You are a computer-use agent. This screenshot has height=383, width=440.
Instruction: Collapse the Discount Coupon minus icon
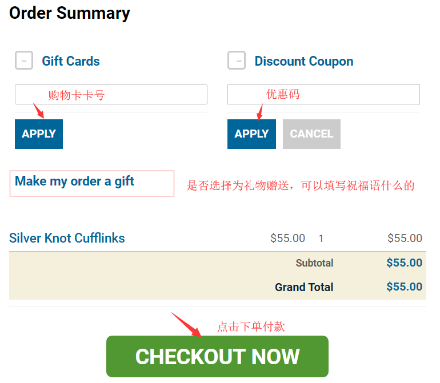pyautogui.click(x=237, y=60)
